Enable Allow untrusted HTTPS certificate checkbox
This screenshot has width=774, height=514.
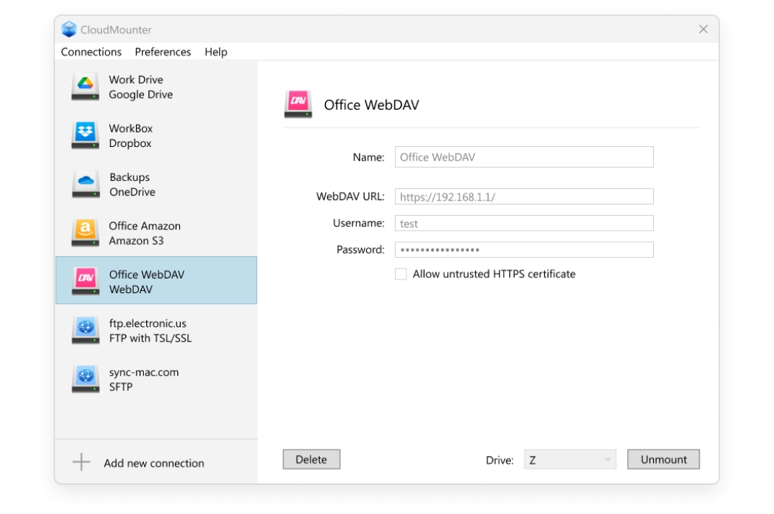[401, 274]
